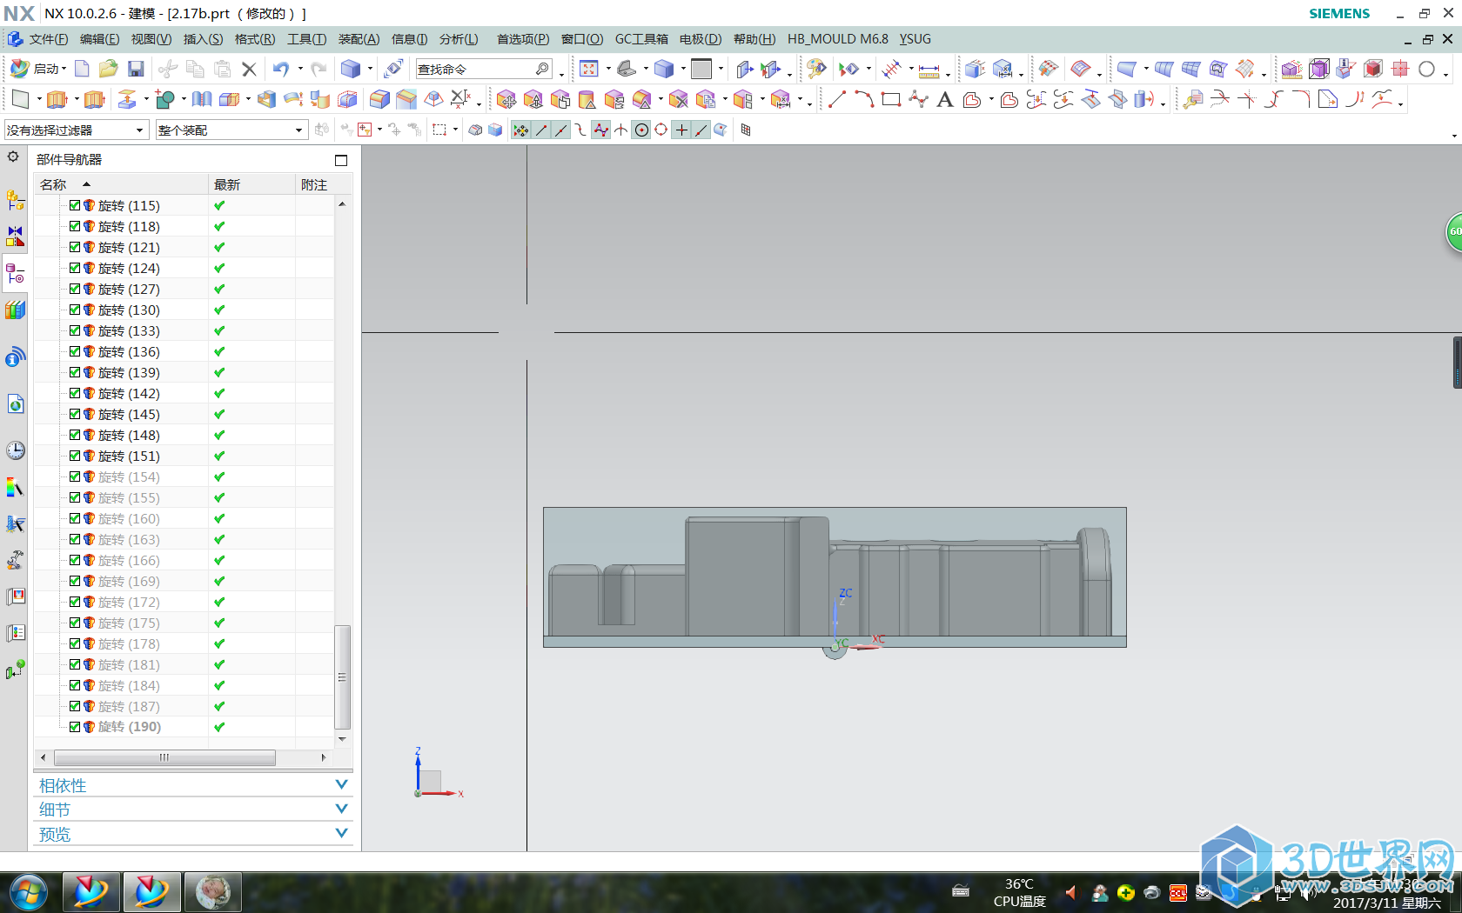This screenshot has width=1462, height=913.
Task: Open the 启动 start dropdown
Action: click(39, 69)
